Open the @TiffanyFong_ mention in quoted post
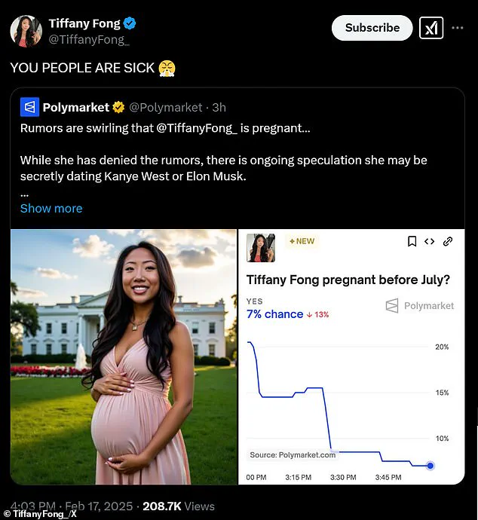This screenshot has width=478, height=520. pyautogui.click(x=196, y=128)
